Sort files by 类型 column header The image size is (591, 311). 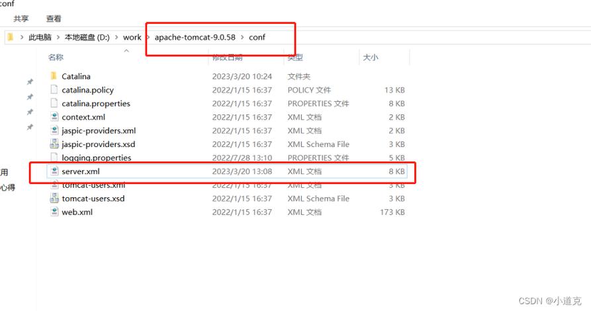[295, 58]
